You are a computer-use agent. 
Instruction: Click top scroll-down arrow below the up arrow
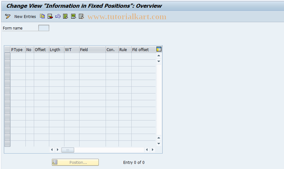tap(159, 61)
